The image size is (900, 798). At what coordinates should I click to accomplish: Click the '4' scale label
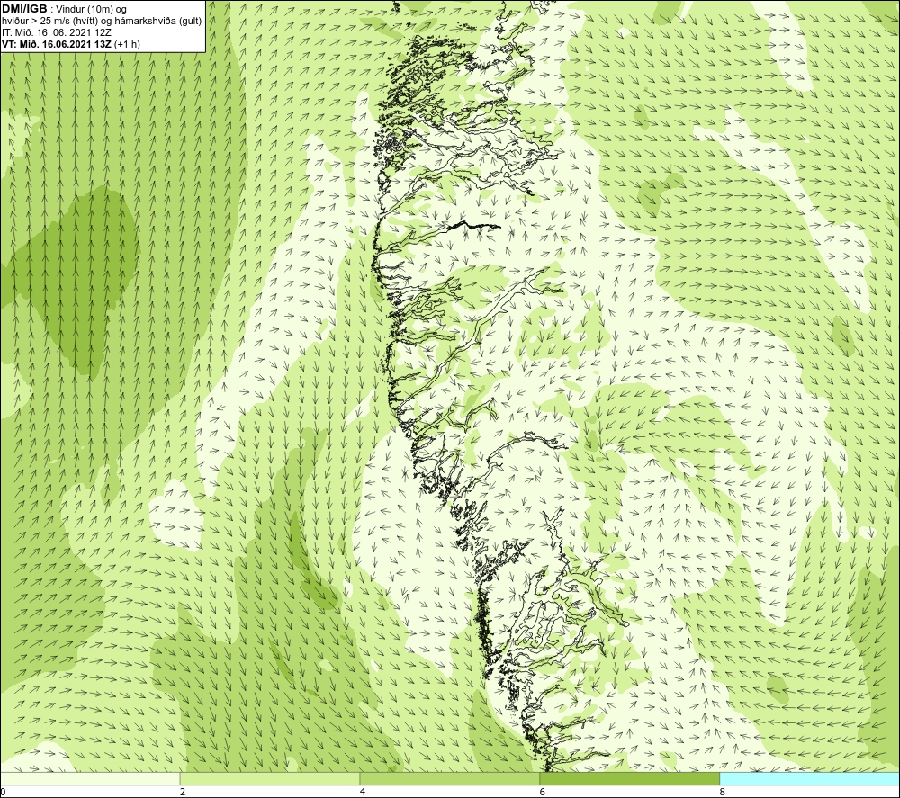(362, 792)
